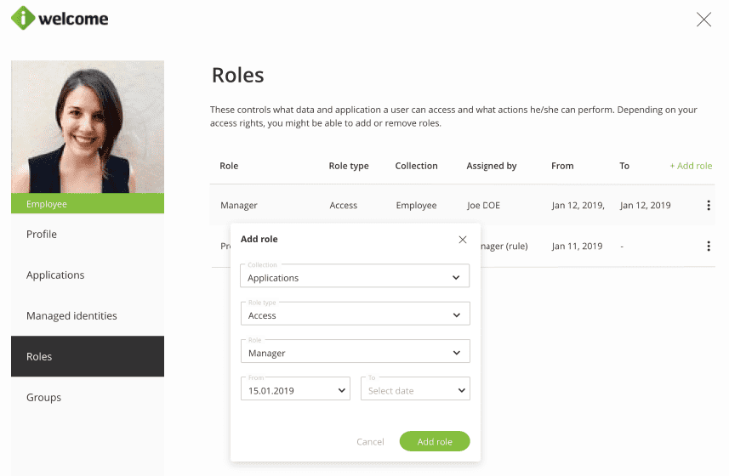Image resolution: width=729 pixels, height=476 pixels.
Task: Click the green Add role button
Action: pyautogui.click(x=434, y=442)
